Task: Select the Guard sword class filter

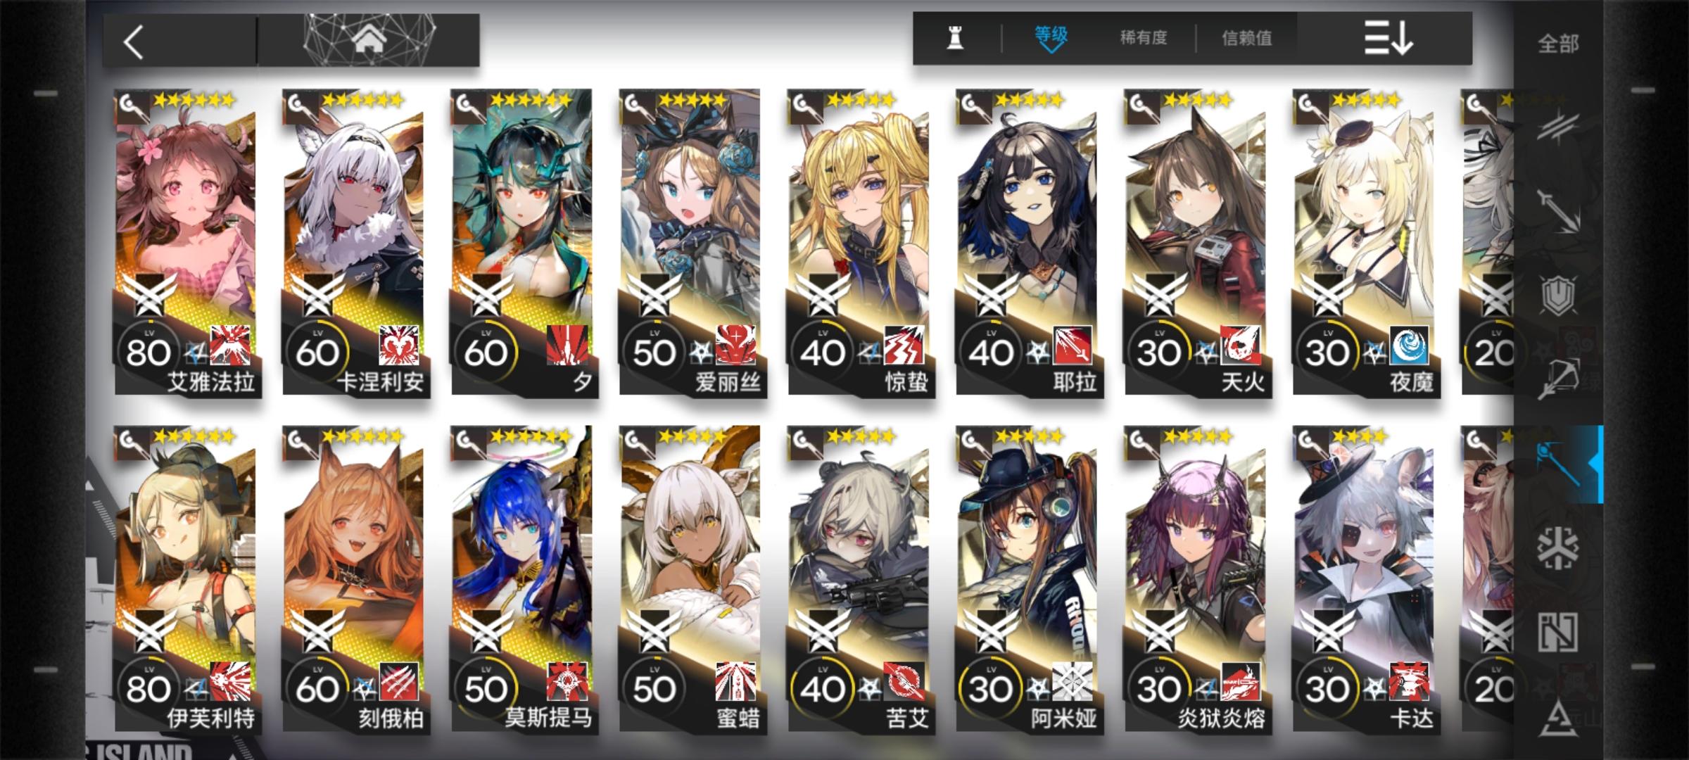Action: pos(1559,210)
